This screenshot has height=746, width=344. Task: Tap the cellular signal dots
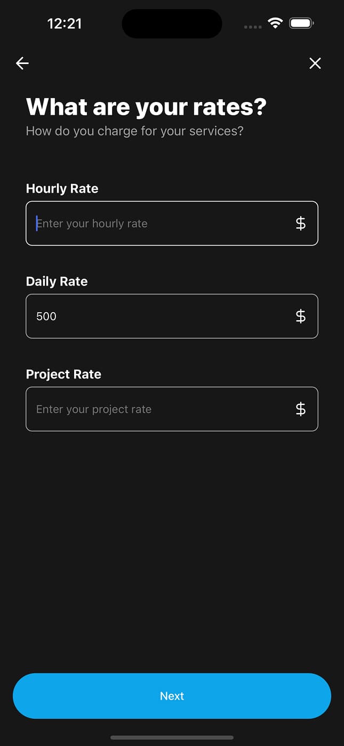253,27
